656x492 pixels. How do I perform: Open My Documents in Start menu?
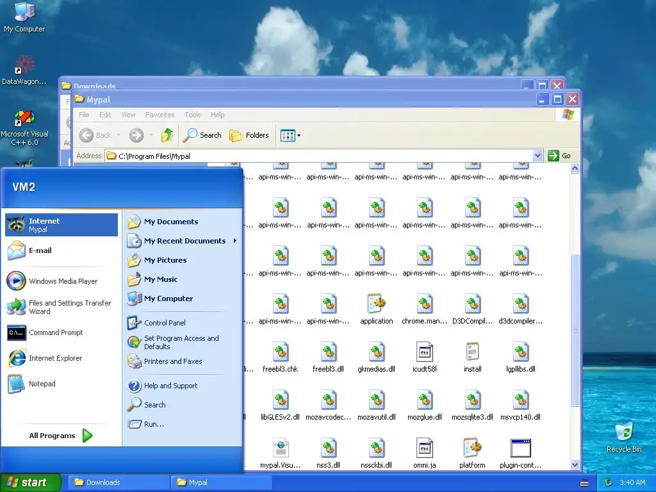click(182, 221)
